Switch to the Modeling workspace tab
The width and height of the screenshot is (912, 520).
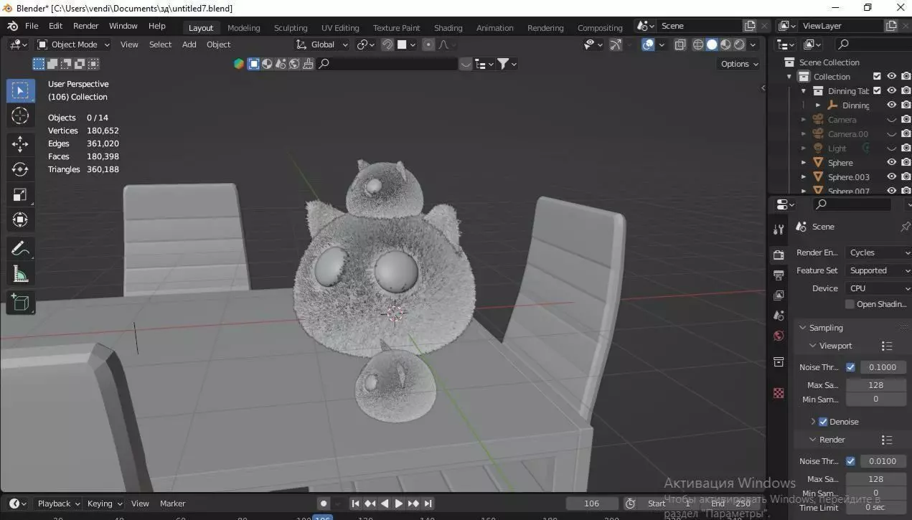243,28
